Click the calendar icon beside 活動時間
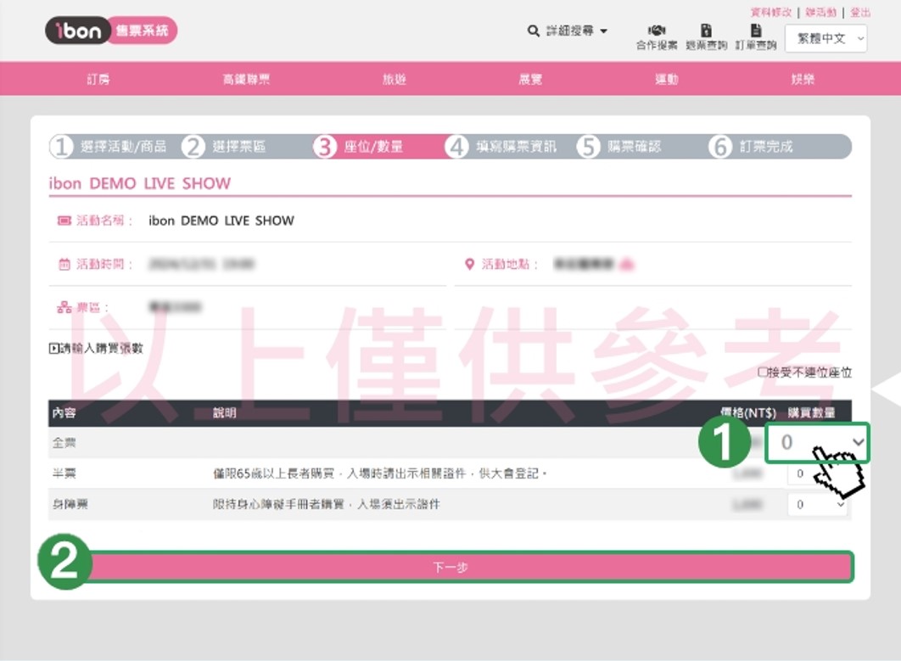Image resolution: width=901 pixels, height=661 pixels. tap(64, 265)
